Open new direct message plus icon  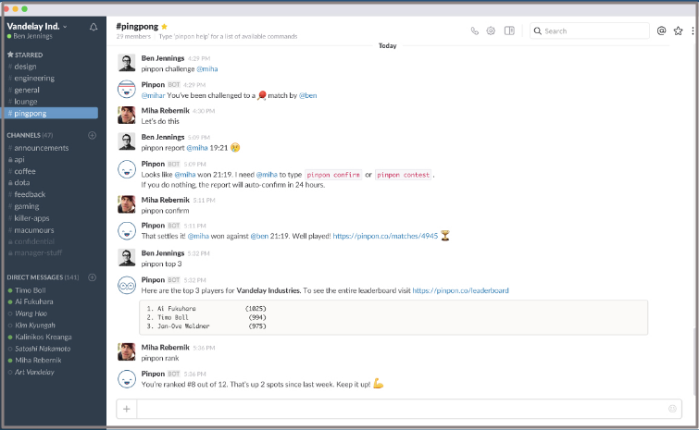tap(93, 277)
